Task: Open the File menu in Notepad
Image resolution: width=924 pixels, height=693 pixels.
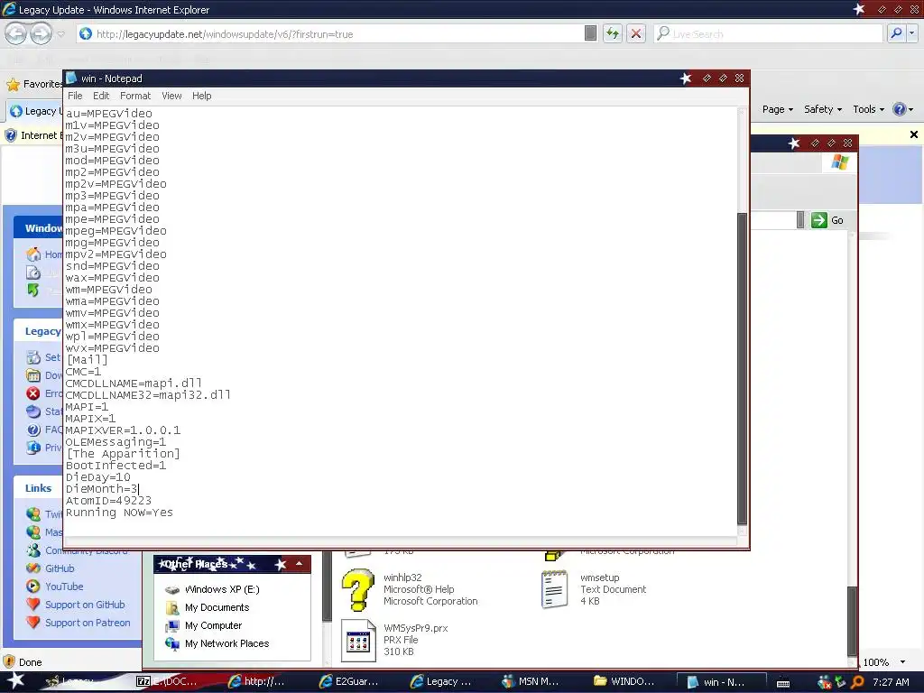Action: (75, 96)
